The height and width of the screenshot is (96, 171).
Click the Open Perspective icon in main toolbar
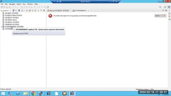[48, 7]
